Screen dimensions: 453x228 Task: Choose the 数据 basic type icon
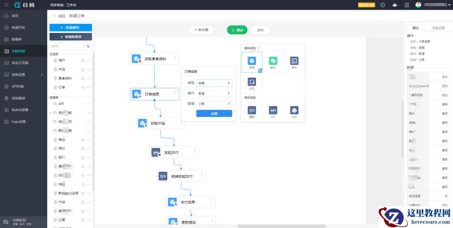pos(251,62)
